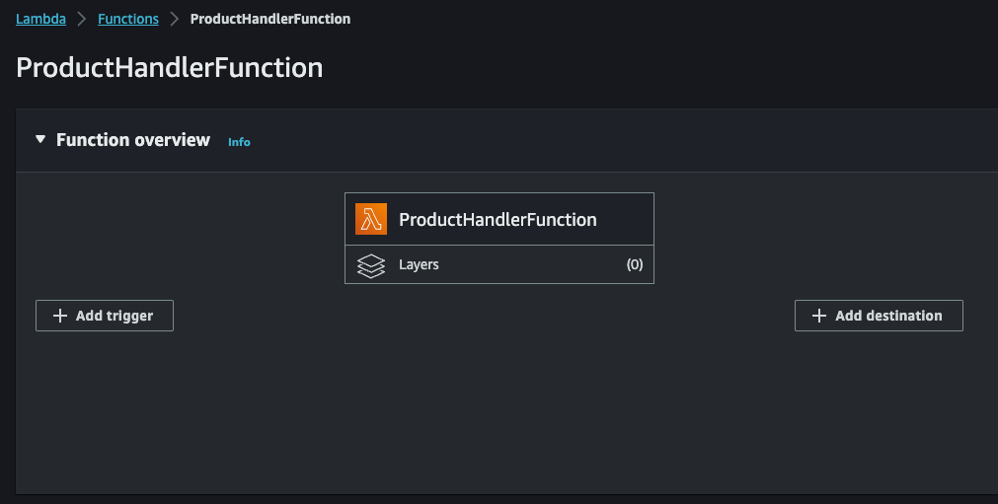
Task: Click the chevron separator after Lambda breadcrumb
Action: click(x=82, y=19)
